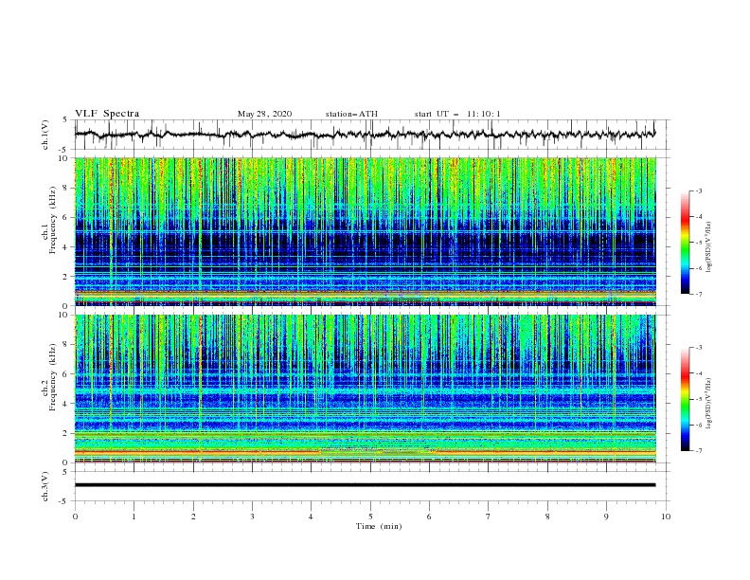Select the ch.2 Frequency (kHz) axis label
The image size is (750, 580).
click(x=49, y=377)
